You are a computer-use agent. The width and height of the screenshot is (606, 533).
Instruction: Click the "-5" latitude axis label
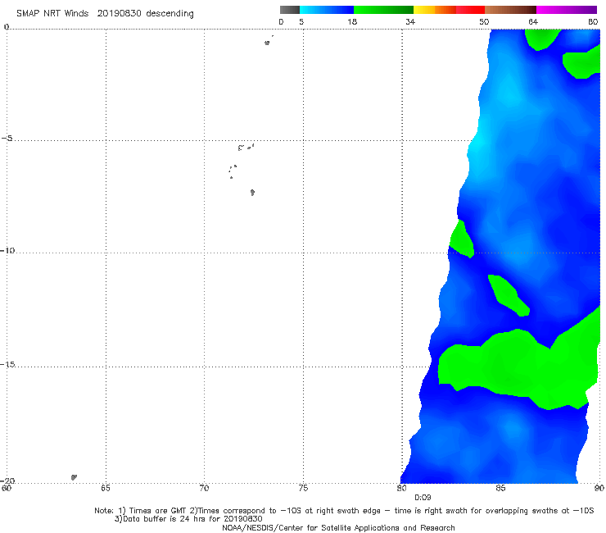7,139
